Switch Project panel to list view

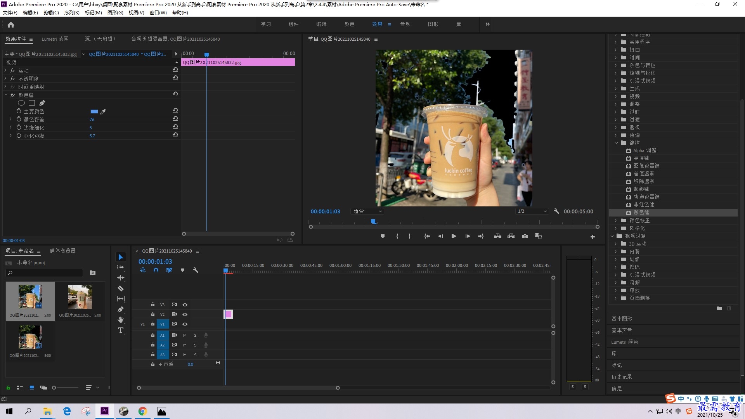tap(20, 388)
